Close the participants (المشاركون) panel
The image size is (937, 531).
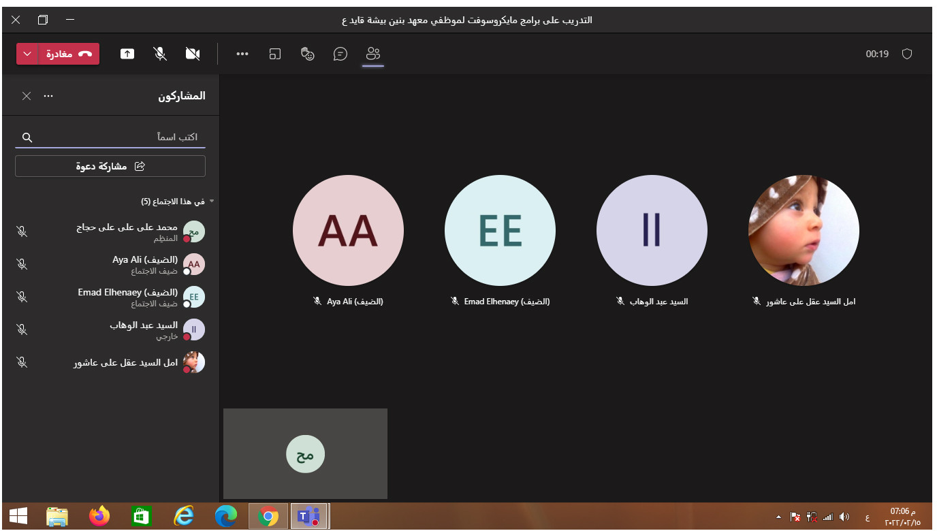point(27,96)
